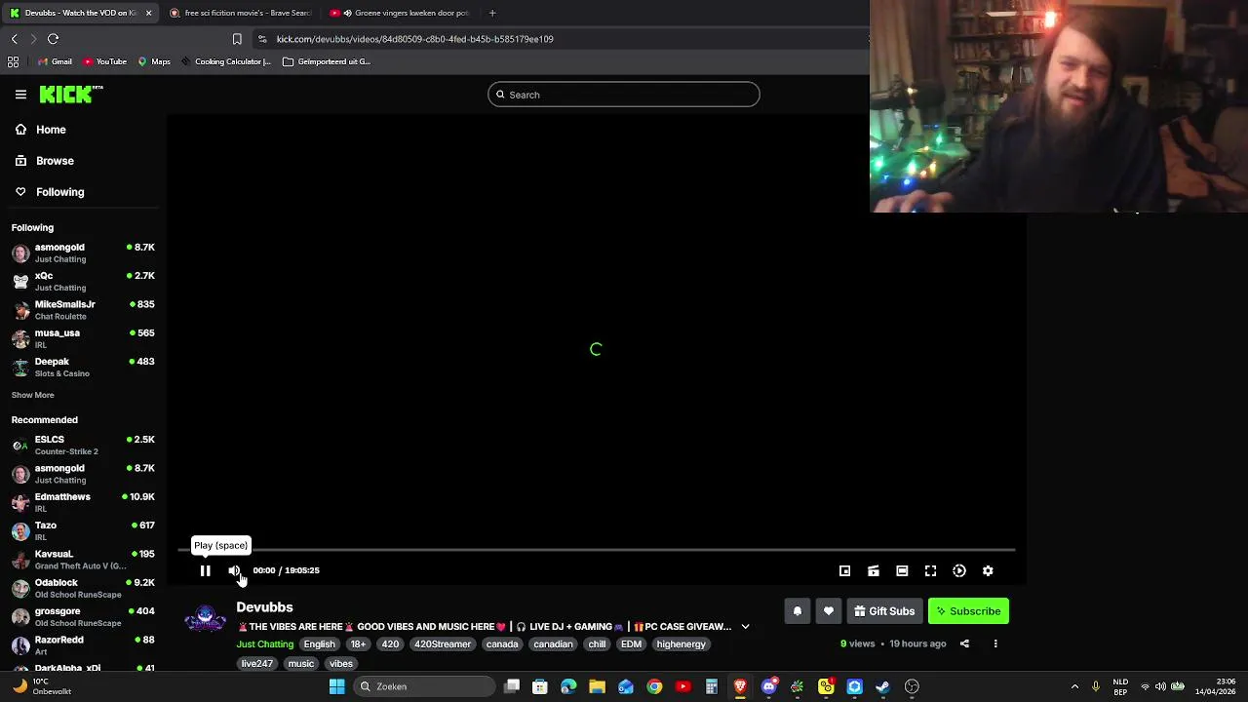This screenshot has width=1248, height=702.
Task: Expand Show more under Following
Action: (x=33, y=395)
